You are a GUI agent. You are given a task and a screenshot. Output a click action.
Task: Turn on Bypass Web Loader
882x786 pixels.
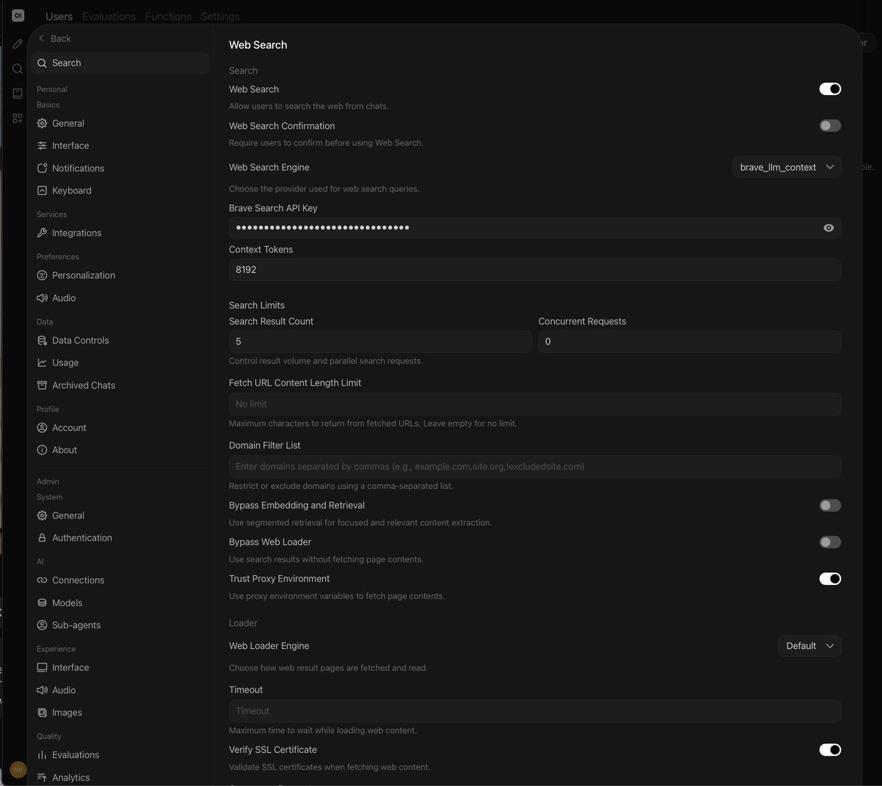tap(830, 542)
